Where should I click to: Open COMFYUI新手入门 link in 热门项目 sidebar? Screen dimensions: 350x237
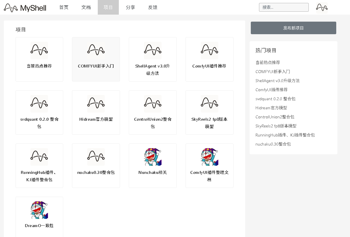(x=273, y=72)
